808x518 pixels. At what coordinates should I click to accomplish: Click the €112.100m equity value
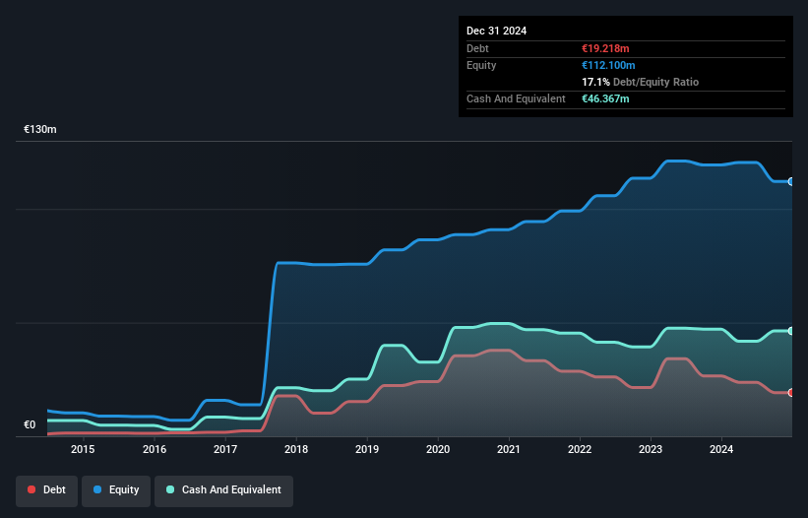tap(608, 65)
